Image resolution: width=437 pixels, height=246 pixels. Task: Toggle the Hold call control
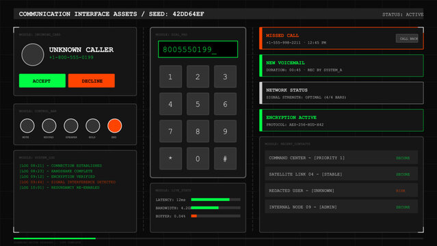point(93,126)
